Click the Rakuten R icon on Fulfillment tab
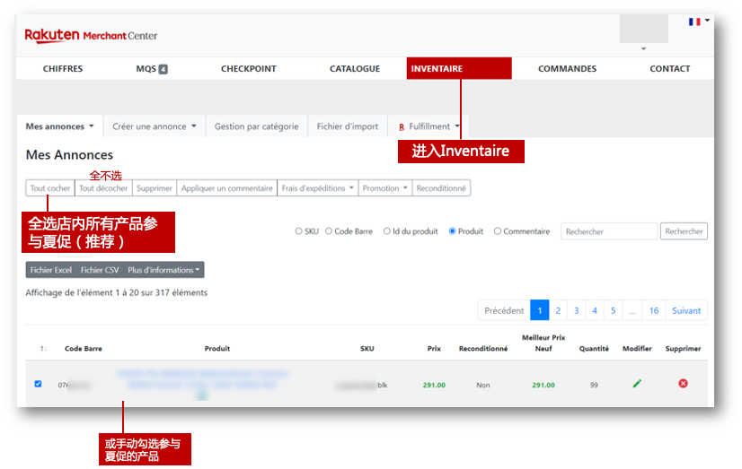The width and height of the screenshot is (742, 469). [x=402, y=127]
